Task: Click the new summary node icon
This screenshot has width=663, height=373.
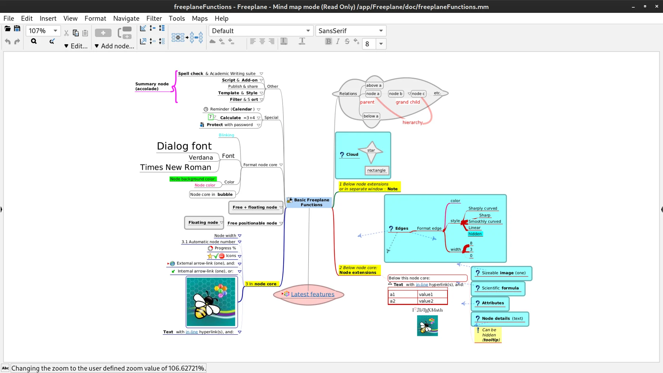Action: click(125, 33)
